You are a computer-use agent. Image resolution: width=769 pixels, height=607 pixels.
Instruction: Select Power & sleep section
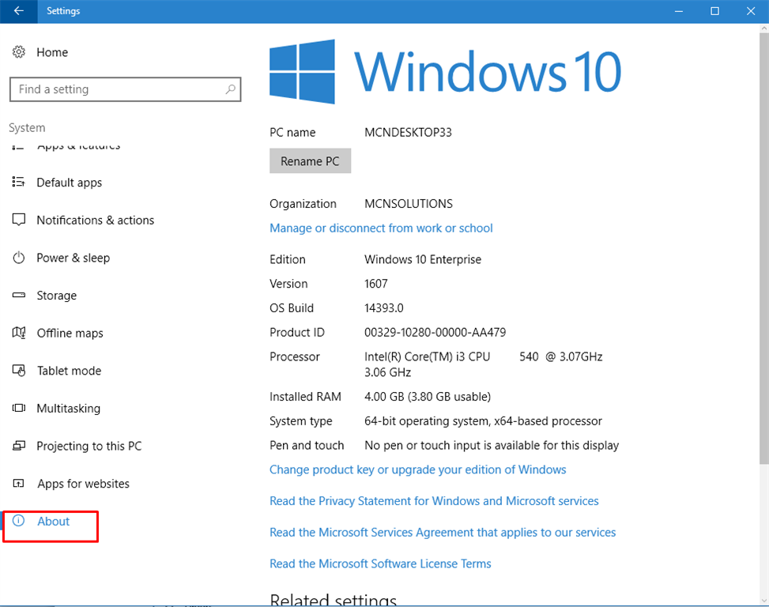click(x=73, y=258)
